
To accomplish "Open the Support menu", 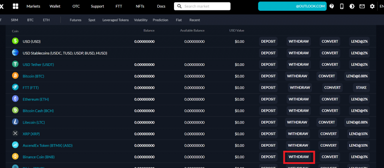I will 97,6.
